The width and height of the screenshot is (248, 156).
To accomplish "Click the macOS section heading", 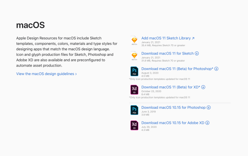I will 30,25.
